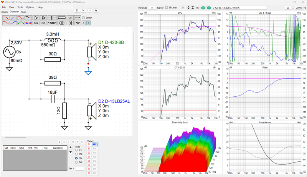307x177 pixels.
Task: Select the 5 % snap option
Action: (x=76, y=150)
